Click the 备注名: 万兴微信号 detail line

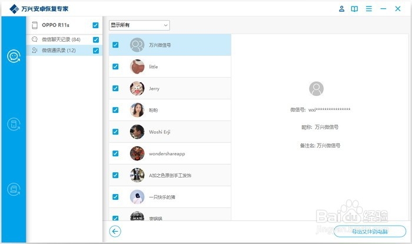pyautogui.click(x=320, y=145)
